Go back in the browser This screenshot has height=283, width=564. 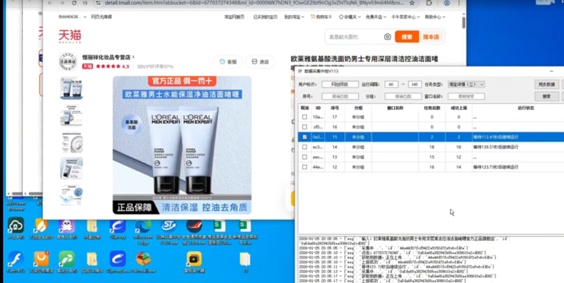pos(51,3)
